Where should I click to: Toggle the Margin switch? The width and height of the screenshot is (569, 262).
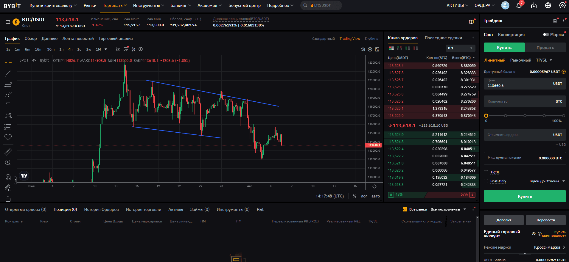tap(546, 34)
